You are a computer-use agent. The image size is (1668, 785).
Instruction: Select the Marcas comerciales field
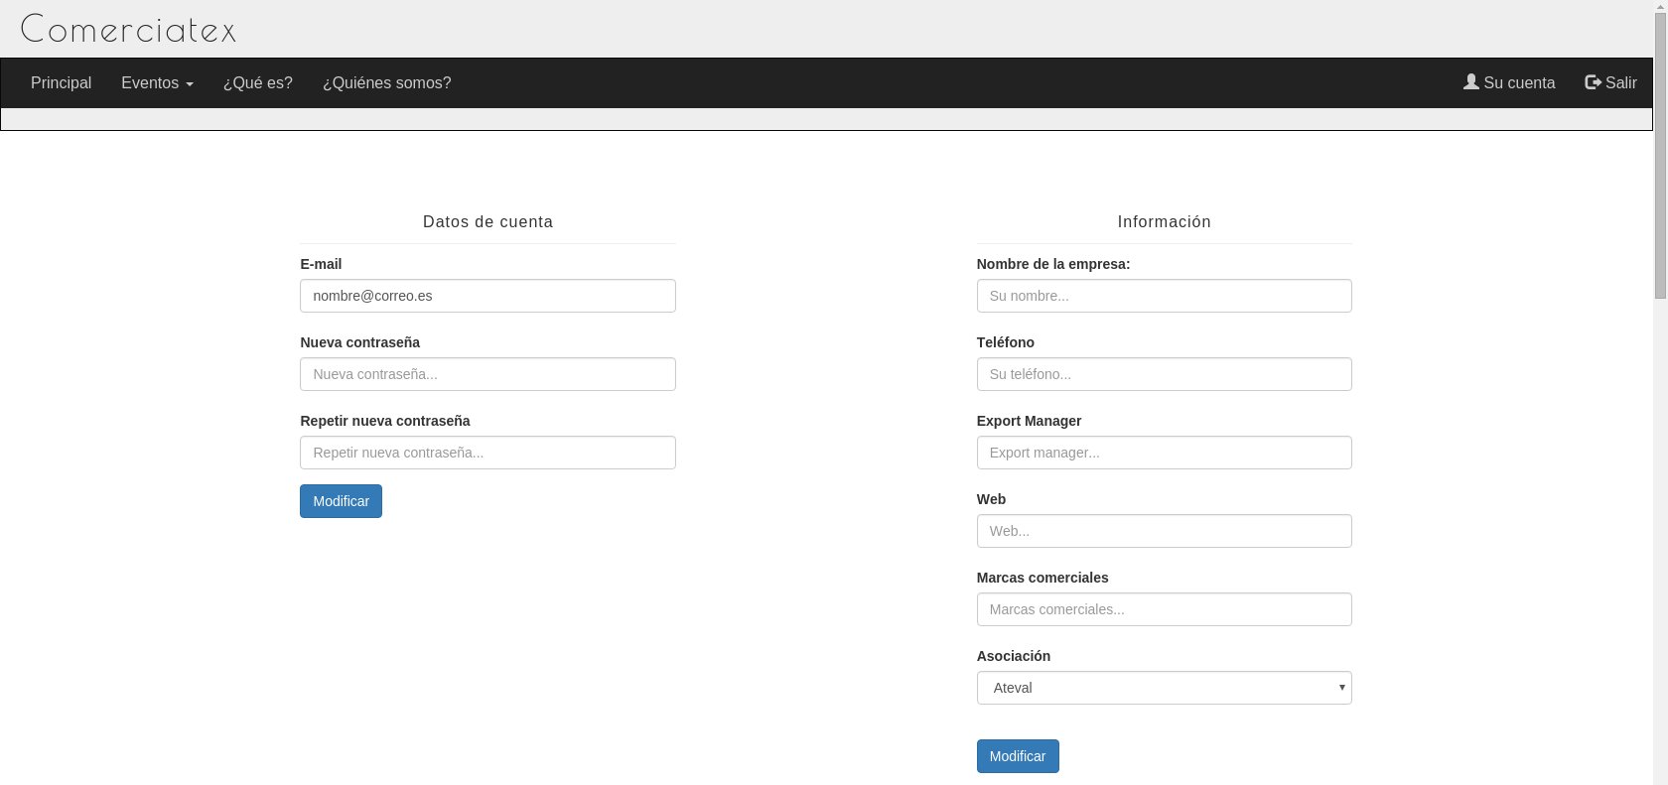click(1164, 609)
